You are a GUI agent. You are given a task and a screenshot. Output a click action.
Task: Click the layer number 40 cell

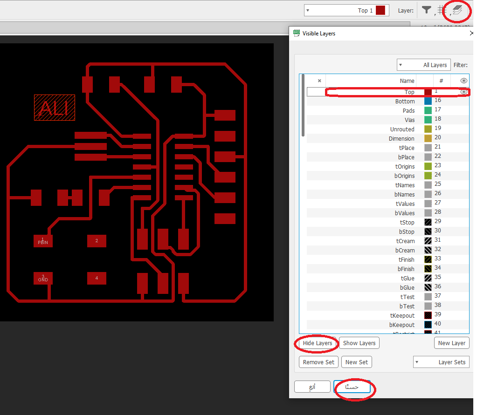point(437,324)
